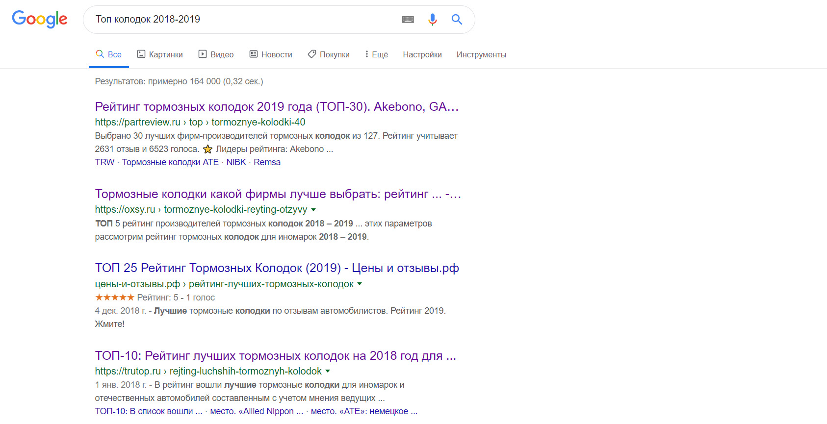Open the Новости news tab
The height and width of the screenshot is (424, 827).
tap(271, 54)
